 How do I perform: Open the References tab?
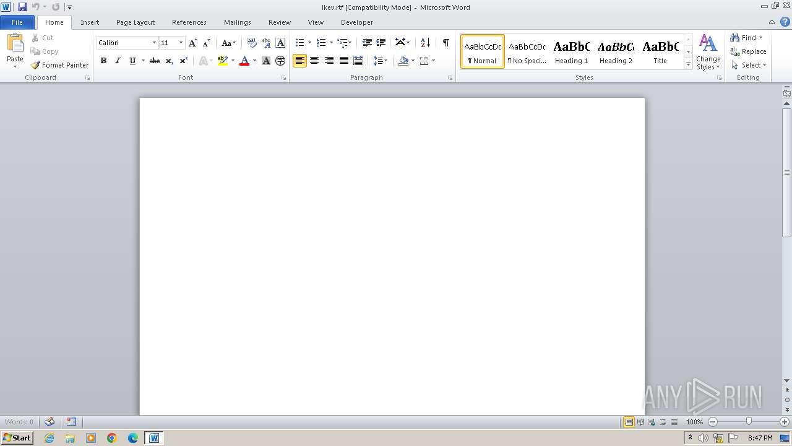pyautogui.click(x=189, y=22)
